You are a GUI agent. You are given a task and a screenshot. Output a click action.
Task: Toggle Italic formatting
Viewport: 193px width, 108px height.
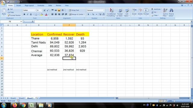[27, 14]
